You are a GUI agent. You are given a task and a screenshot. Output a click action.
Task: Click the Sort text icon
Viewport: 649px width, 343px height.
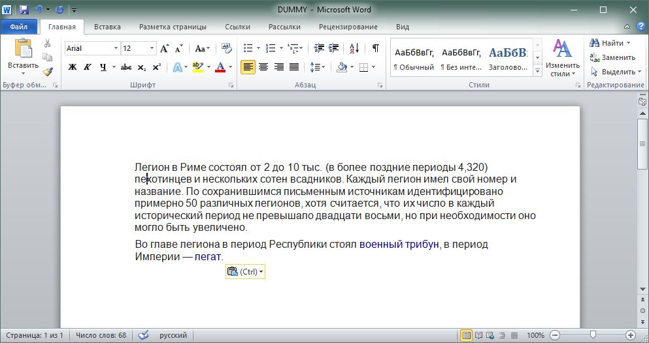[354, 48]
